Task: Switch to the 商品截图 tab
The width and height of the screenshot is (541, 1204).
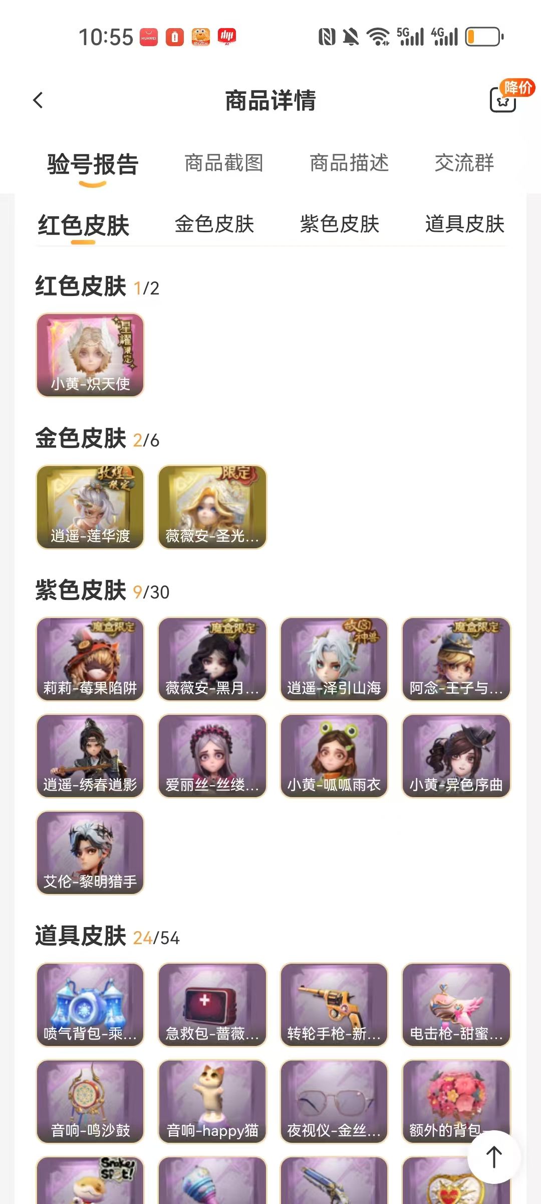Action: (x=224, y=163)
